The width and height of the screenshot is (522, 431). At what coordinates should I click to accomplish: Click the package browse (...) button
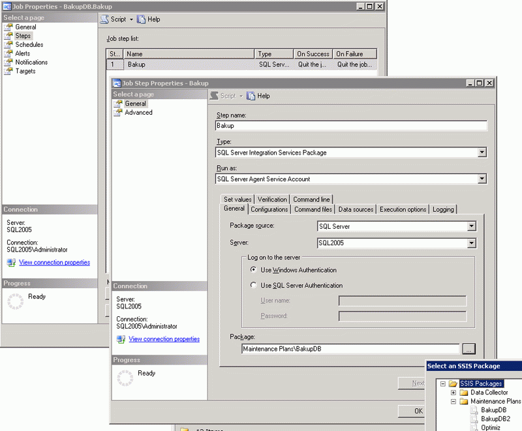point(468,349)
